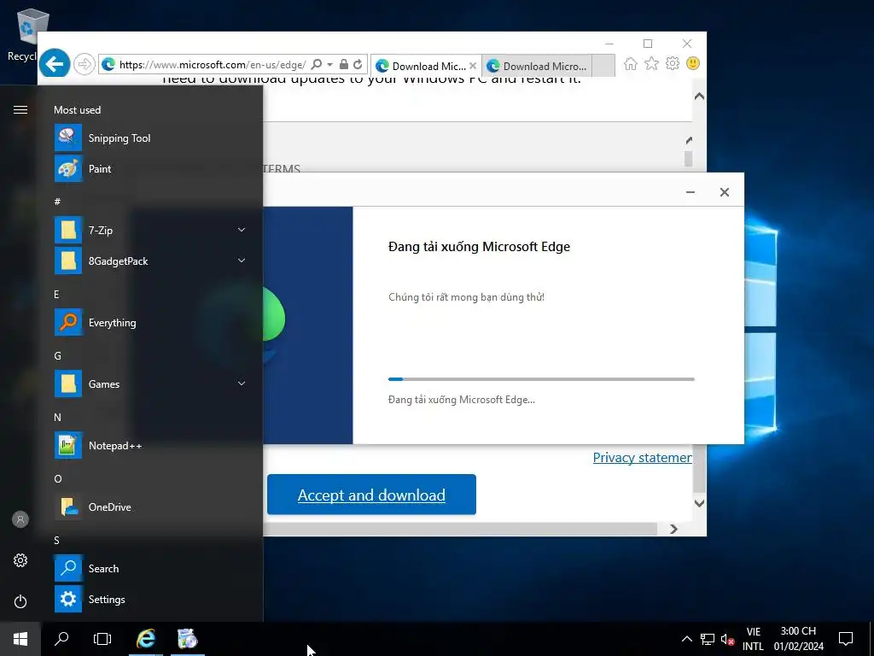Click the IE URL address field
Image resolution: width=874 pixels, height=656 pixels.
coord(212,64)
